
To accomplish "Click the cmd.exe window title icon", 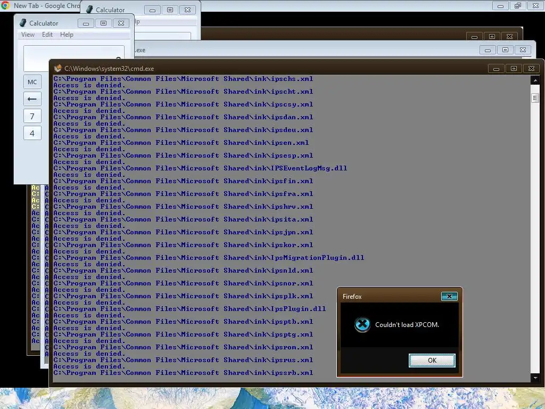I will pos(57,68).
